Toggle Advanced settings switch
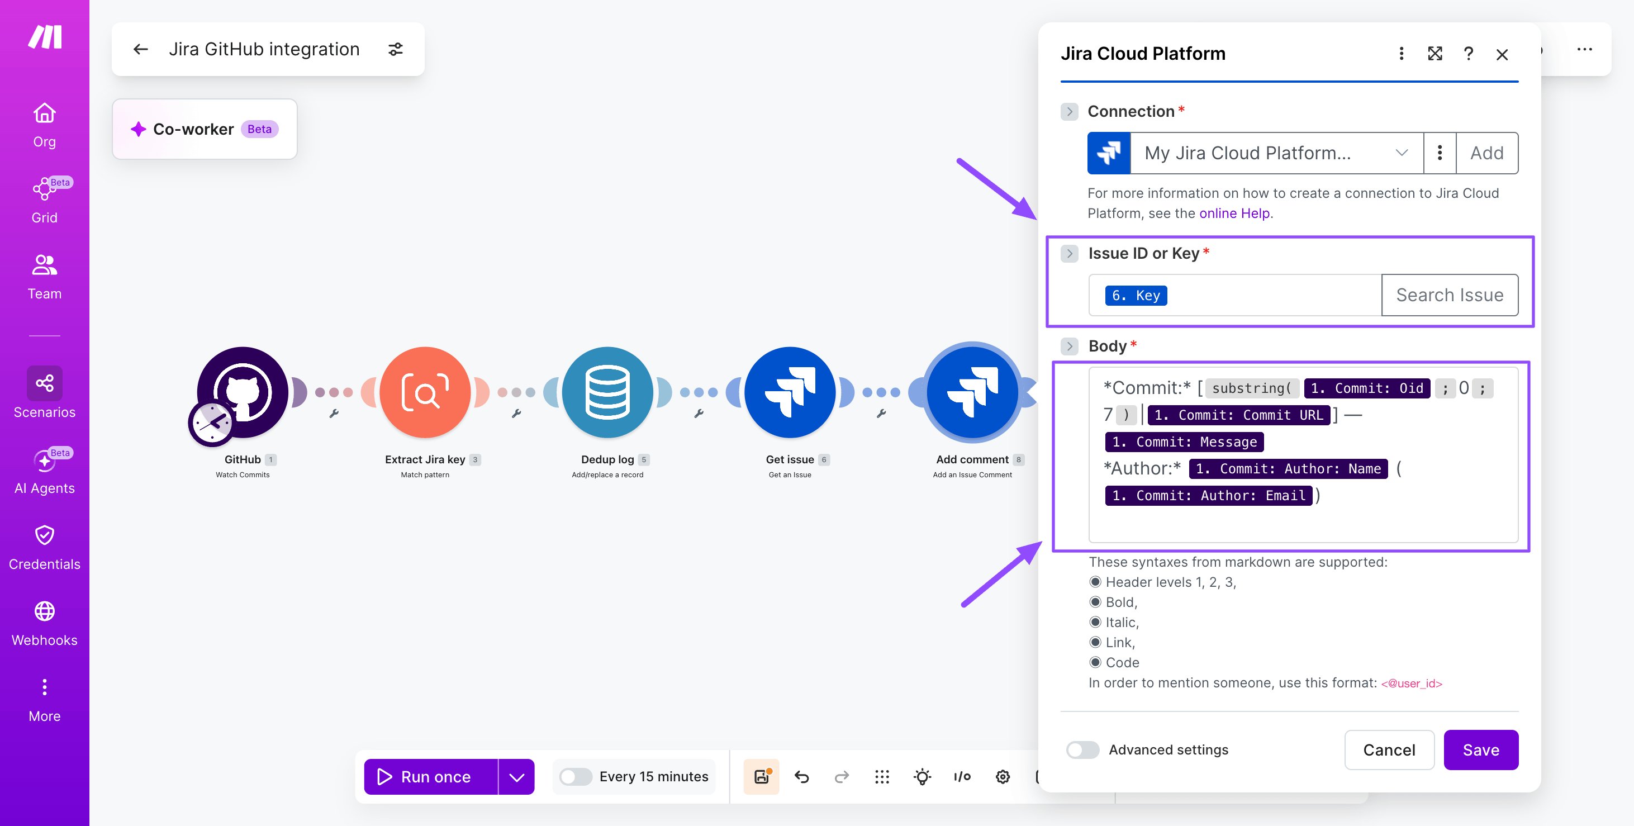Viewport: 1634px width, 826px height. (x=1083, y=749)
